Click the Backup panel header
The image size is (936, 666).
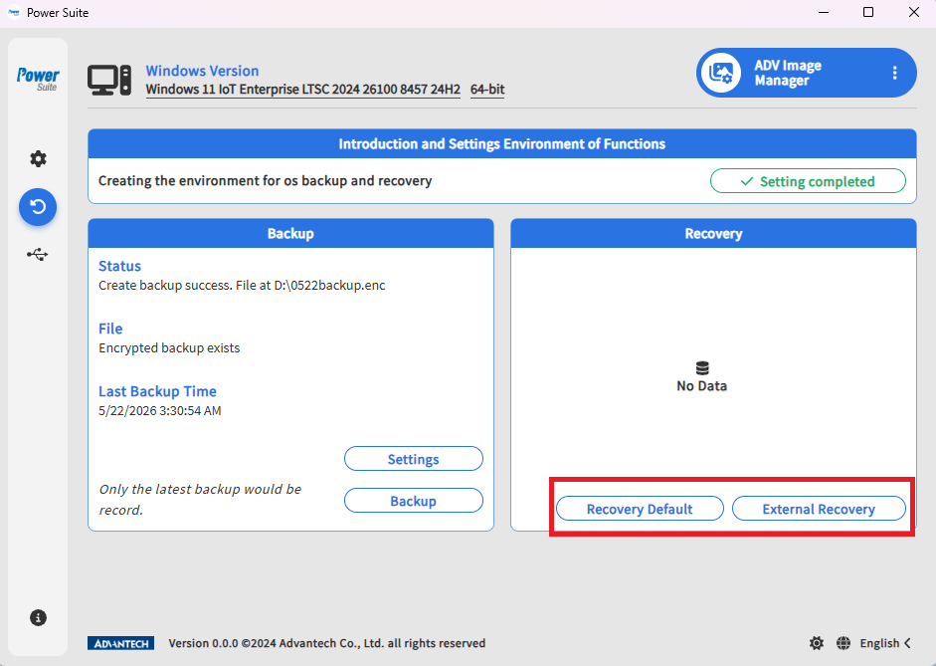click(x=290, y=234)
